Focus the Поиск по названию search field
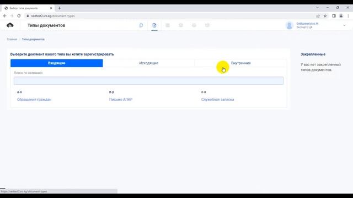The height and width of the screenshot is (198, 353). (x=148, y=81)
